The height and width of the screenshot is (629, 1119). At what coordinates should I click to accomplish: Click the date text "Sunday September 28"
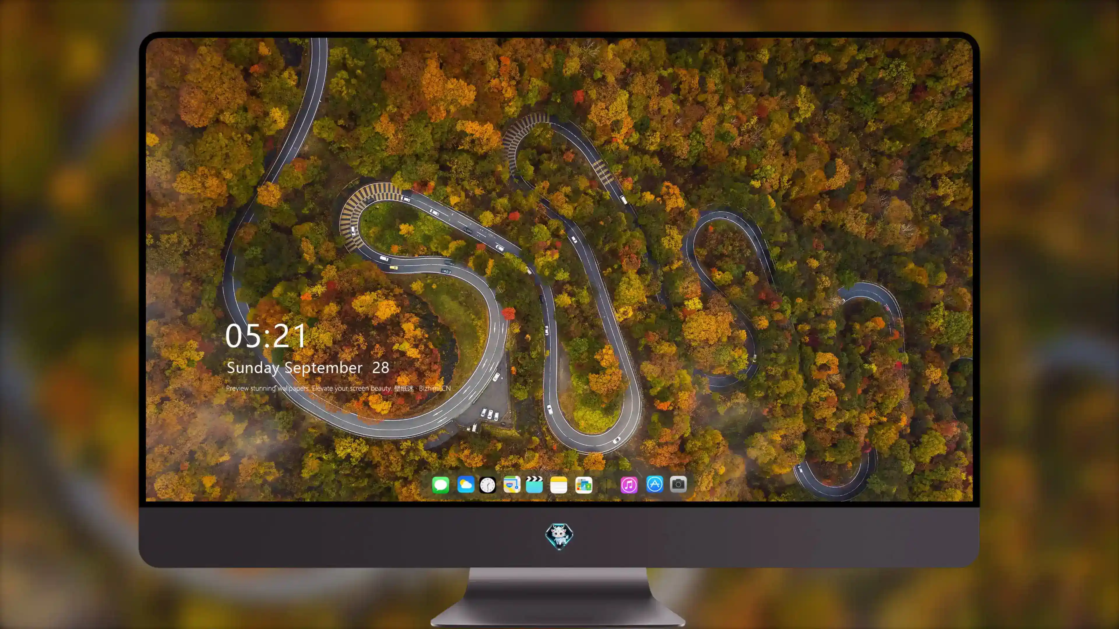click(307, 368)
